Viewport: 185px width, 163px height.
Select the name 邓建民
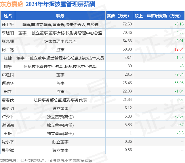tap(8, 75)
